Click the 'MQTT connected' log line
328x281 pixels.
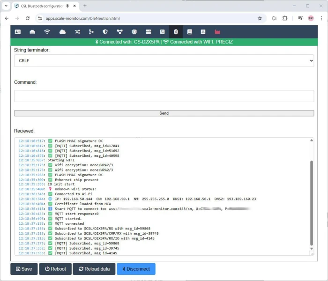(x=51, y=223)
